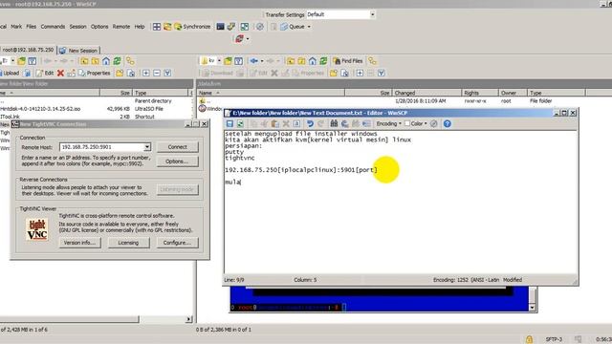Open the Files menu

[32, 27]
